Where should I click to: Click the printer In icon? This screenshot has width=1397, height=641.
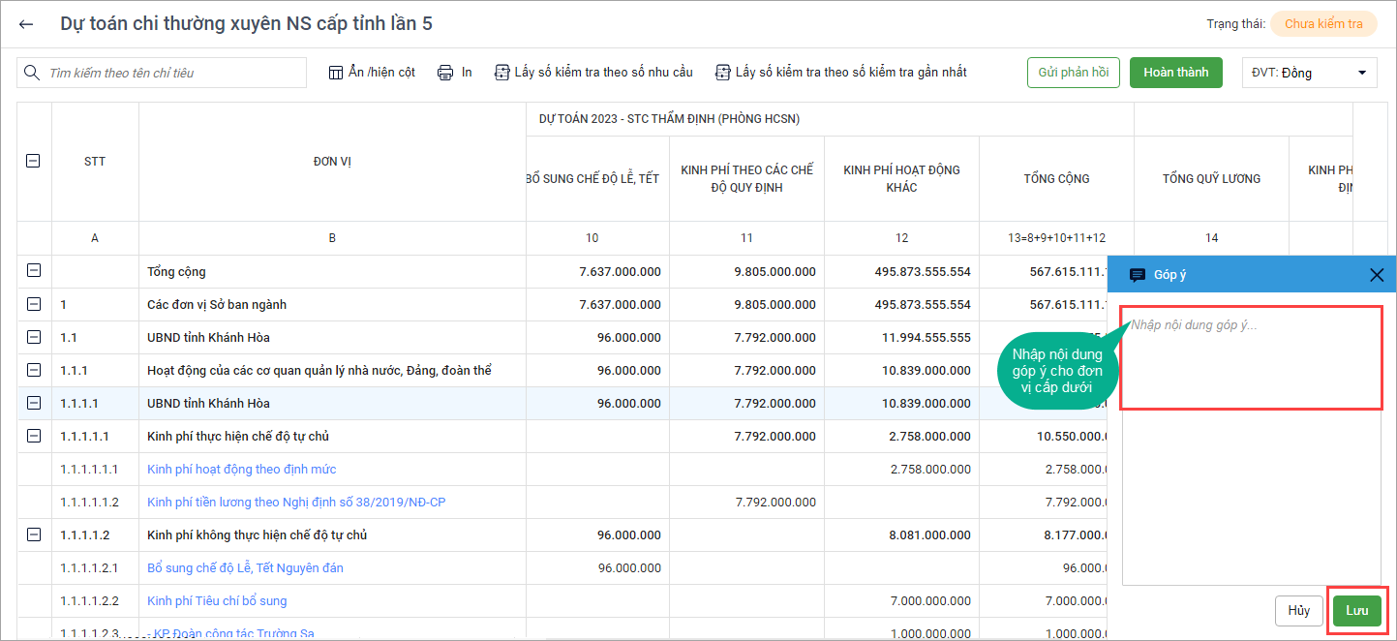coord(445,73)
